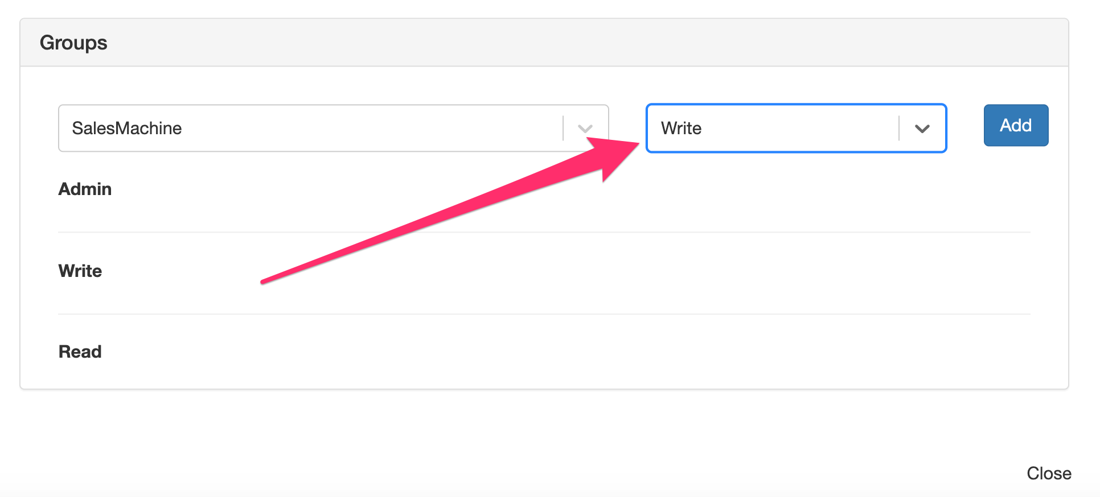Image resolution: width=1100 pixels, height=497 pixels.
Task: Open the Write permission dropdown
Action: click(x=795, y=128)
